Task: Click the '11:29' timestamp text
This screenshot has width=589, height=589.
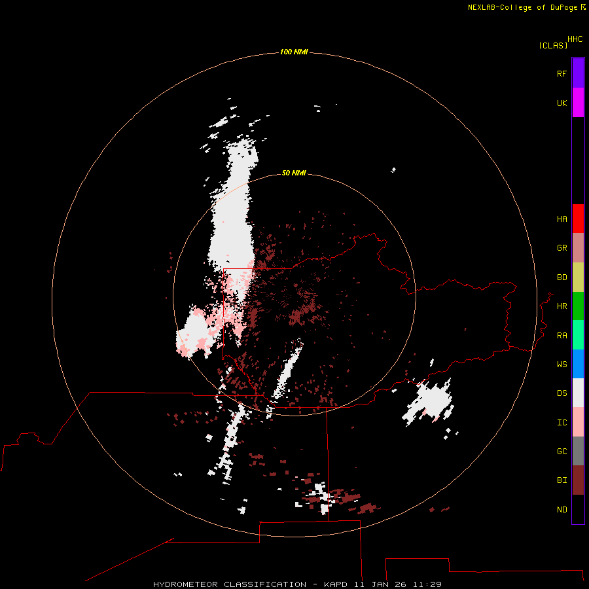Action: click(427, 584)
